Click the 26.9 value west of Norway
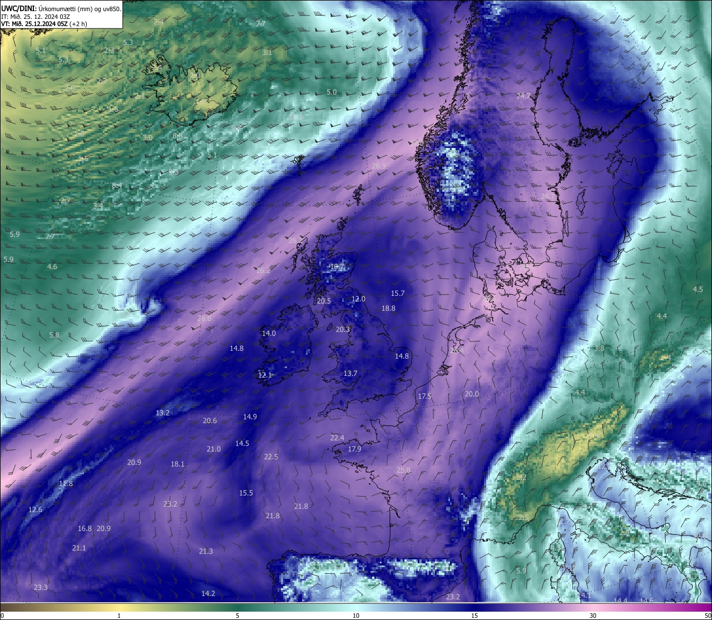This screenshot has width=712, height=620. coord(379,166)
